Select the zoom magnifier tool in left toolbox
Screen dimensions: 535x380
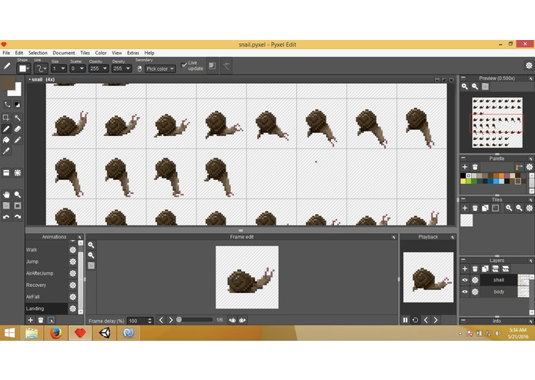(18, 195)
